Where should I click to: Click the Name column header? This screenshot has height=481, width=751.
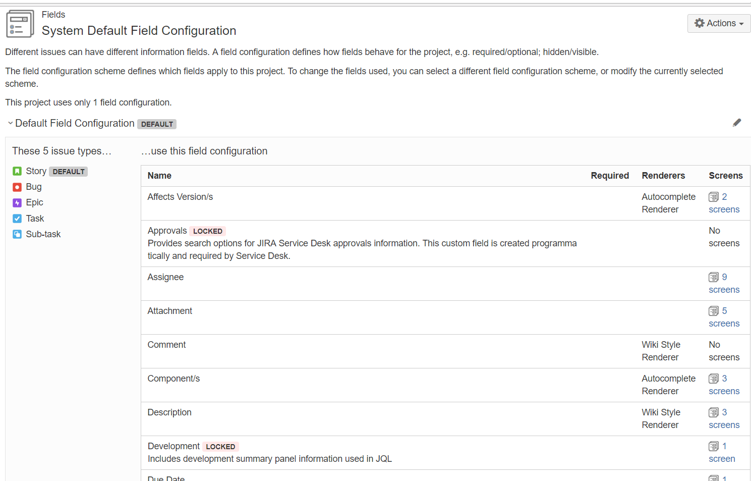[x=159, y=176]
